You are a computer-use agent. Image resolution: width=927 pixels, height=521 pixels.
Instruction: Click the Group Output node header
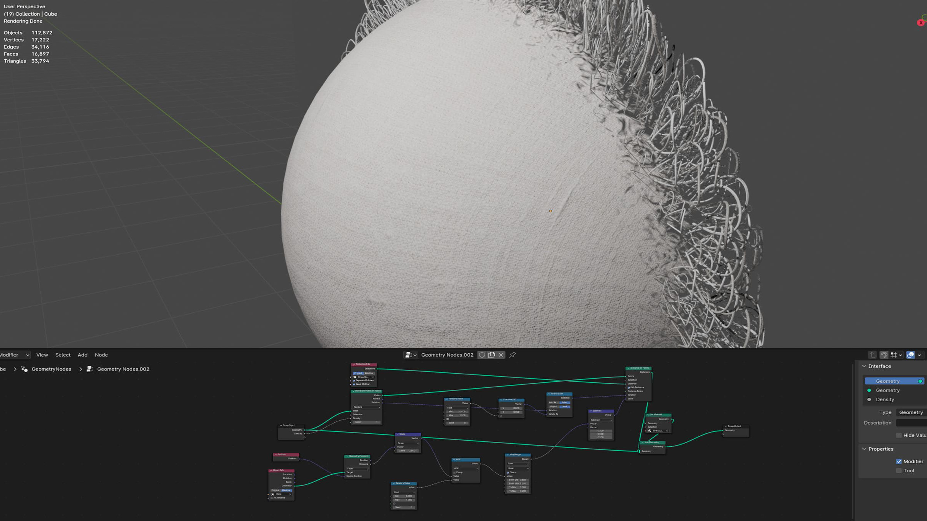(x=736, y=426)
